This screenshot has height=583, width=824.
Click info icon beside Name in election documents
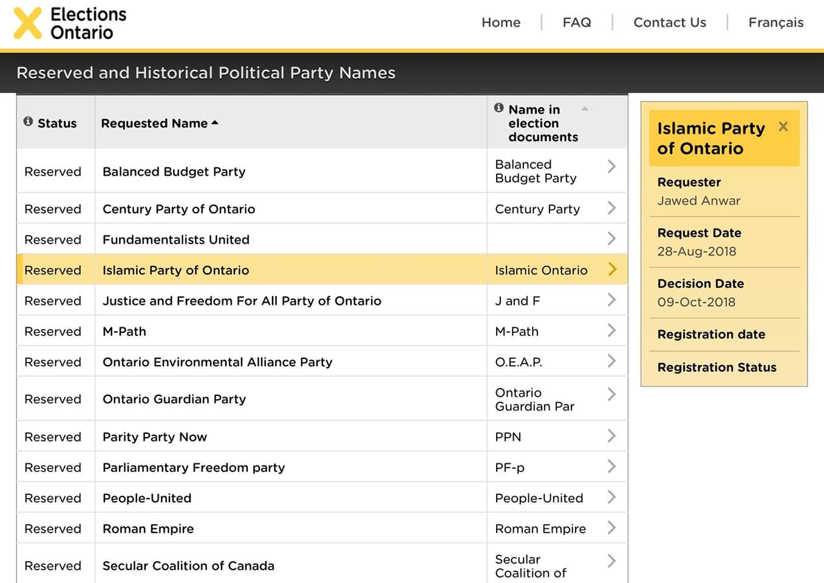499,107
